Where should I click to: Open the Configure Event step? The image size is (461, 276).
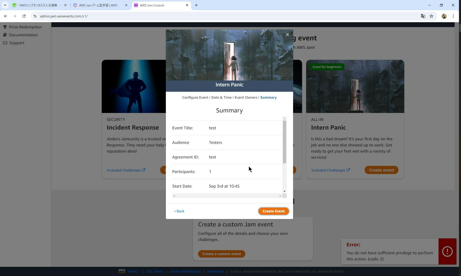[195, 97]
